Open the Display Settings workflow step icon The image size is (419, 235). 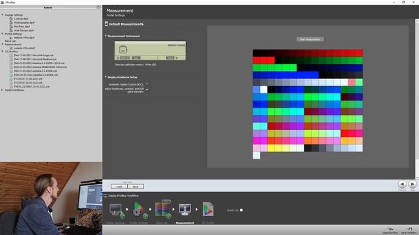click(117, 210)
